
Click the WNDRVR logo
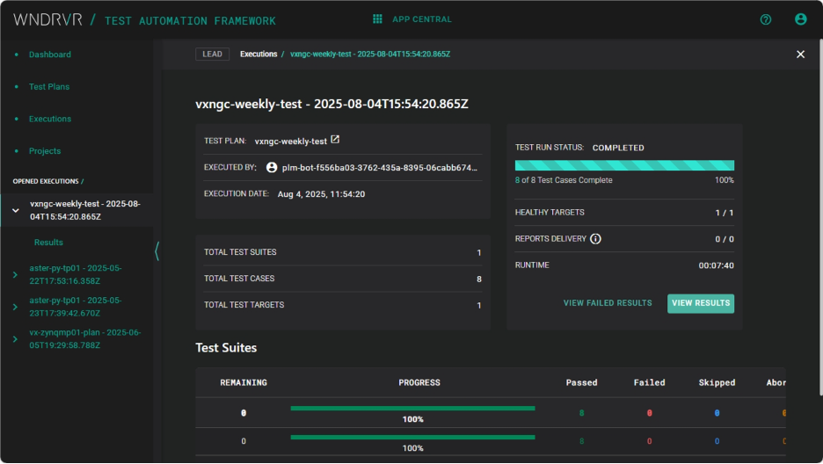point(48,19)
